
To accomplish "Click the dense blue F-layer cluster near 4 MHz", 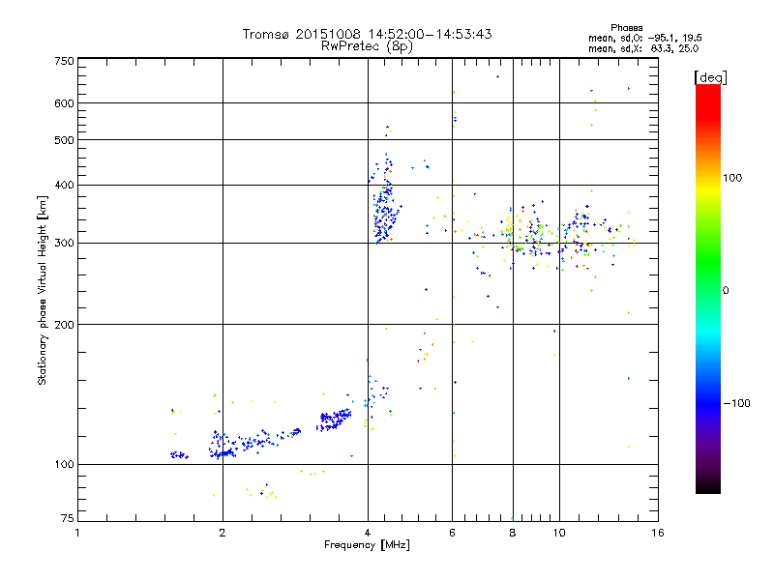I will 385,212.
